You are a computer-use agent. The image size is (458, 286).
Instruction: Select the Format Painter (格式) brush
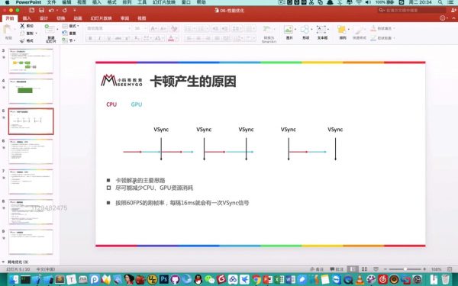tap(22, 40)
